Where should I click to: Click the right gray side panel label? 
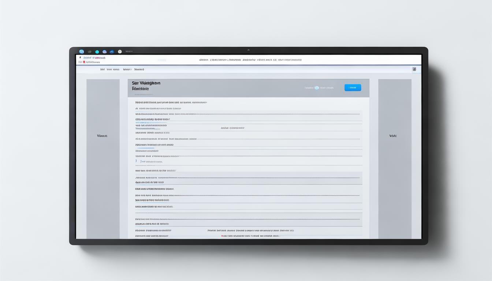[x=393, y=136]
